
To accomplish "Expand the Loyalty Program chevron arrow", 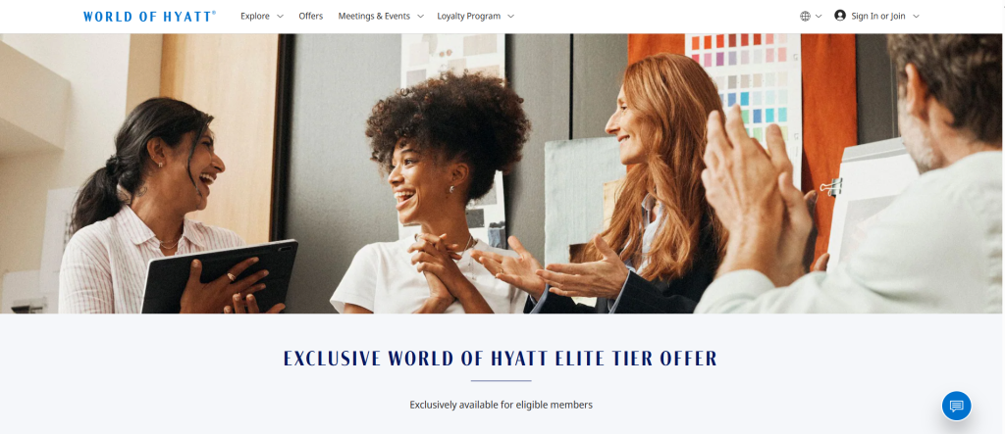I will pos(510,17).
